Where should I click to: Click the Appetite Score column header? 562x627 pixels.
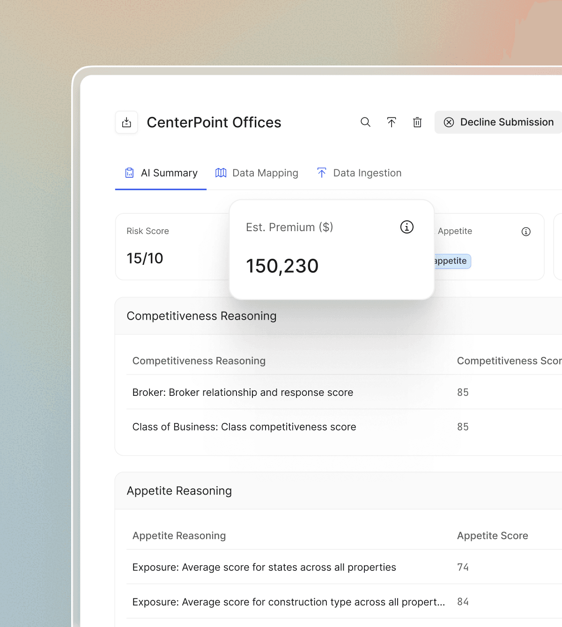click(x=493, y=536)
